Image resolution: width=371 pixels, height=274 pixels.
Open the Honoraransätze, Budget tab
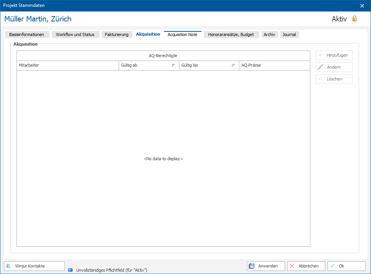click(231, 34)
